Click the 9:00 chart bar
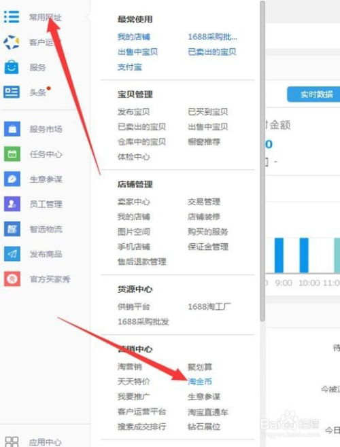 (x=279, y=255)
